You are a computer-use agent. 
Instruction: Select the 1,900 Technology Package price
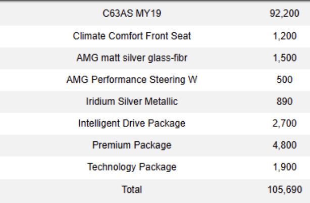coord(284,167)
